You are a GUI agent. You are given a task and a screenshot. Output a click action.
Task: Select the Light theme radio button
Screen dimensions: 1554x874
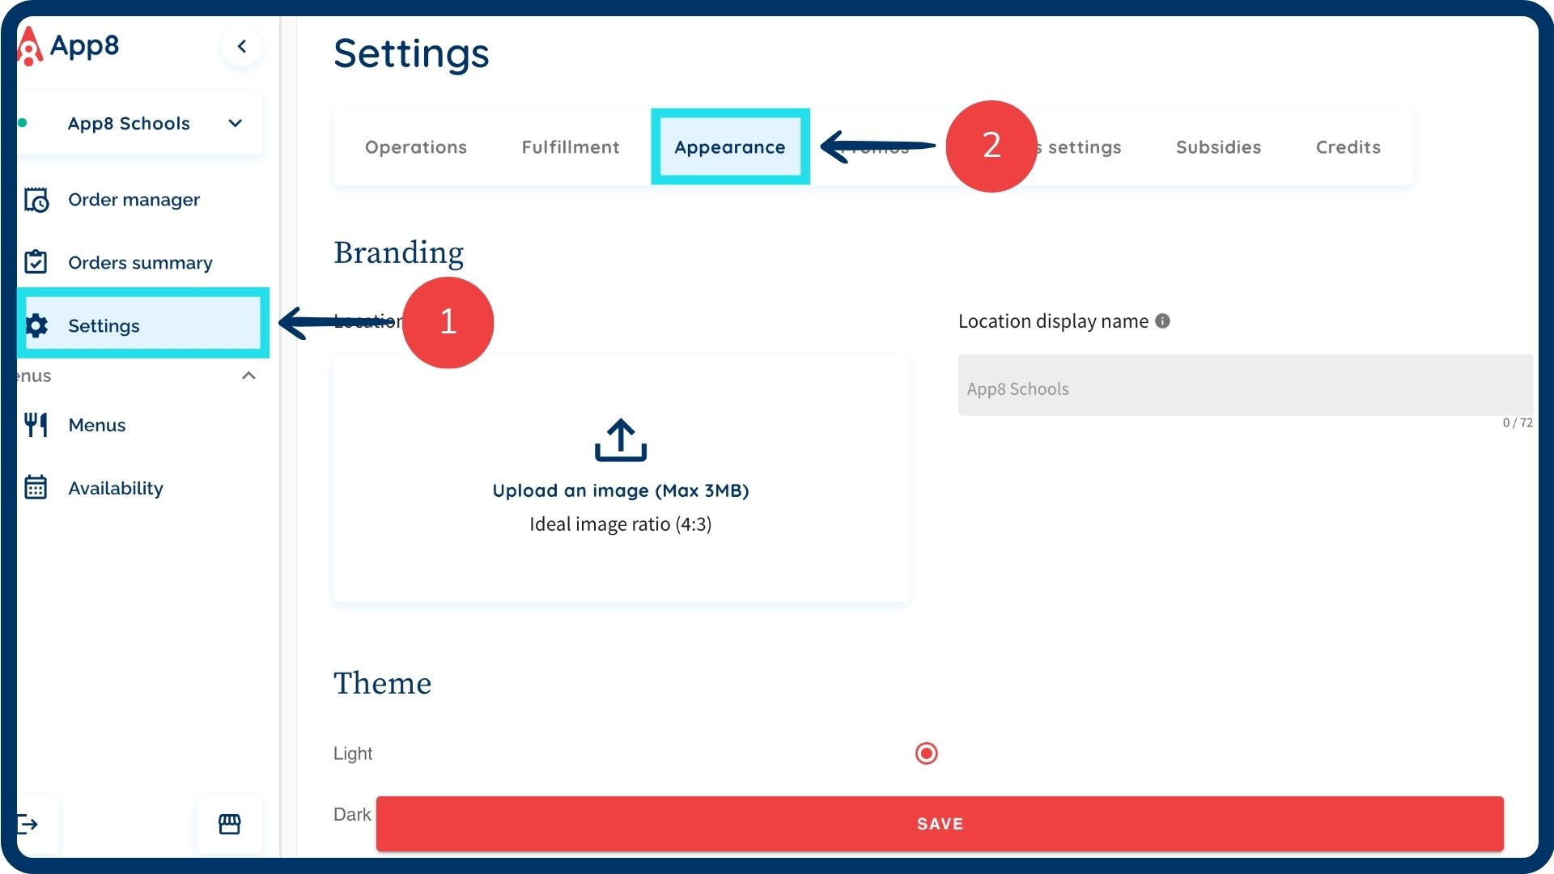[x=926, y=753]
